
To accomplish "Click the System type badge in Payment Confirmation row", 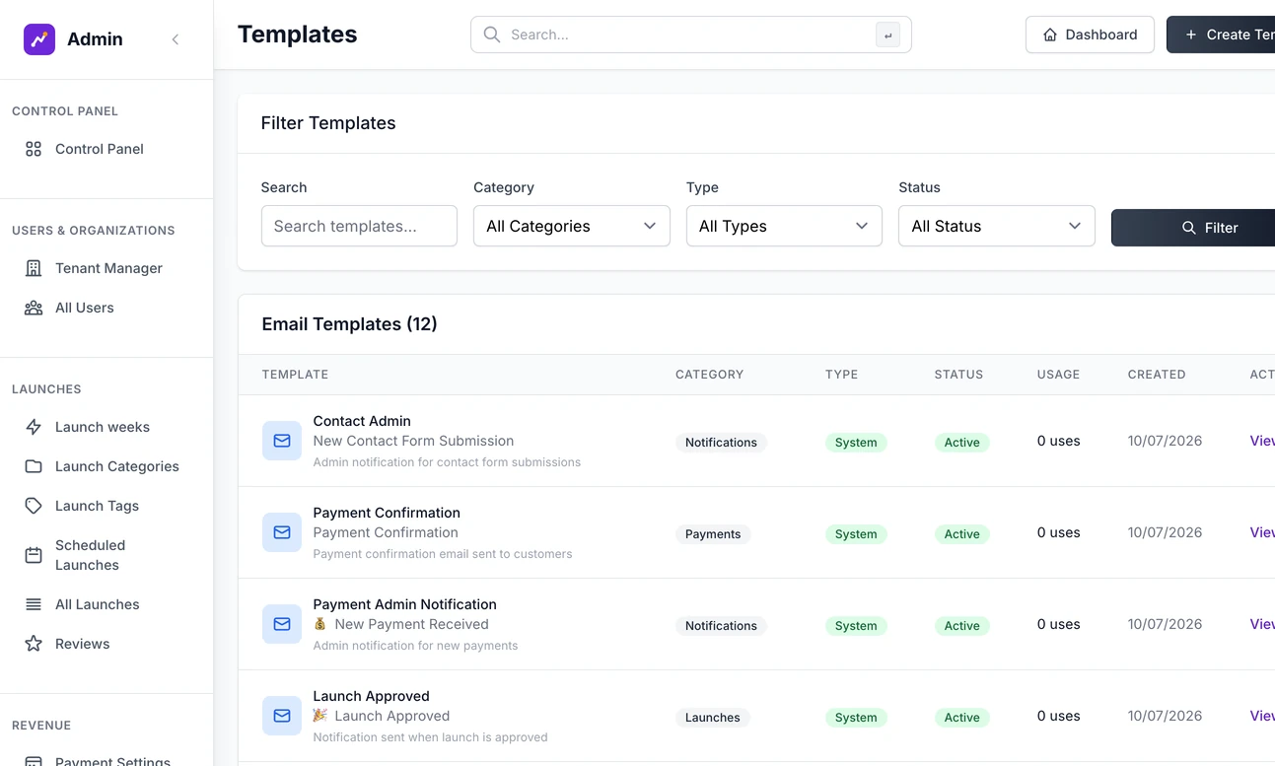I will (856, 534).
